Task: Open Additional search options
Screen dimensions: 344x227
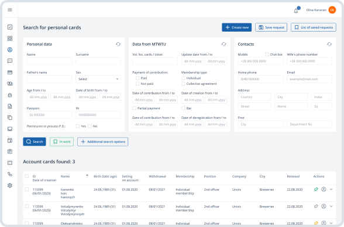Action: (x=103, y=142)
